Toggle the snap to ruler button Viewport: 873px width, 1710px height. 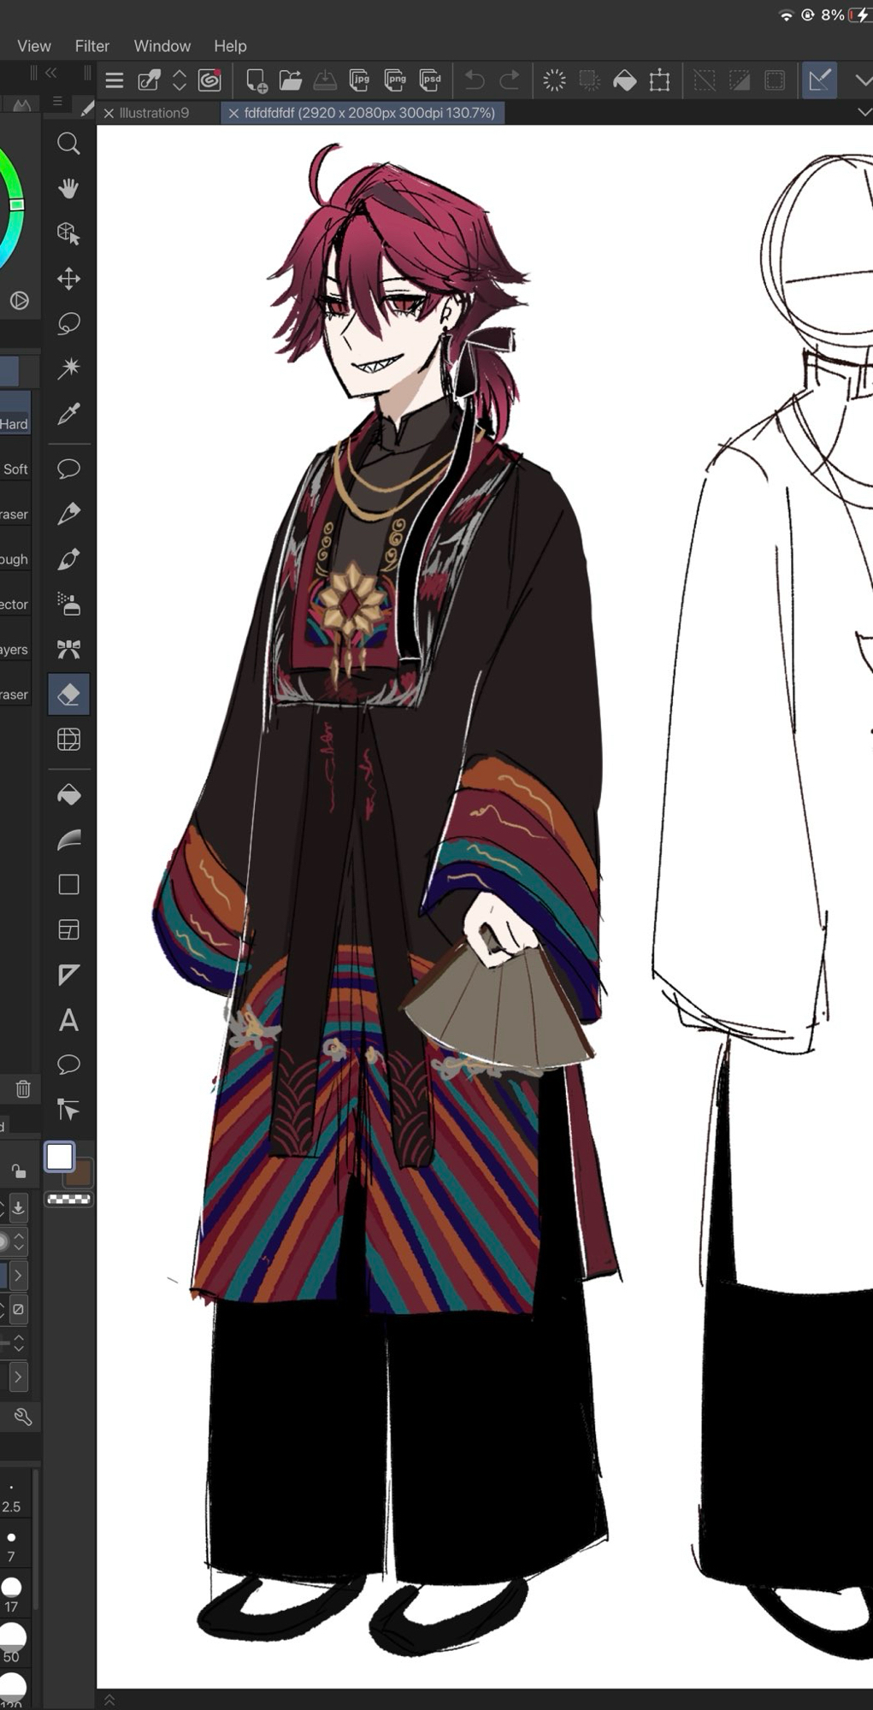(x=819, y=80)
